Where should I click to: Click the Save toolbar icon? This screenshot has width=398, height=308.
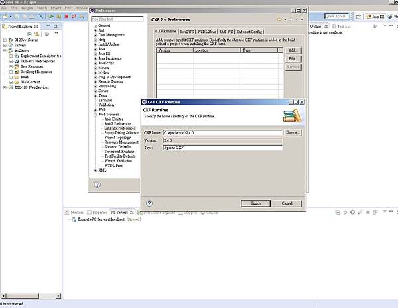coord(17,17)
